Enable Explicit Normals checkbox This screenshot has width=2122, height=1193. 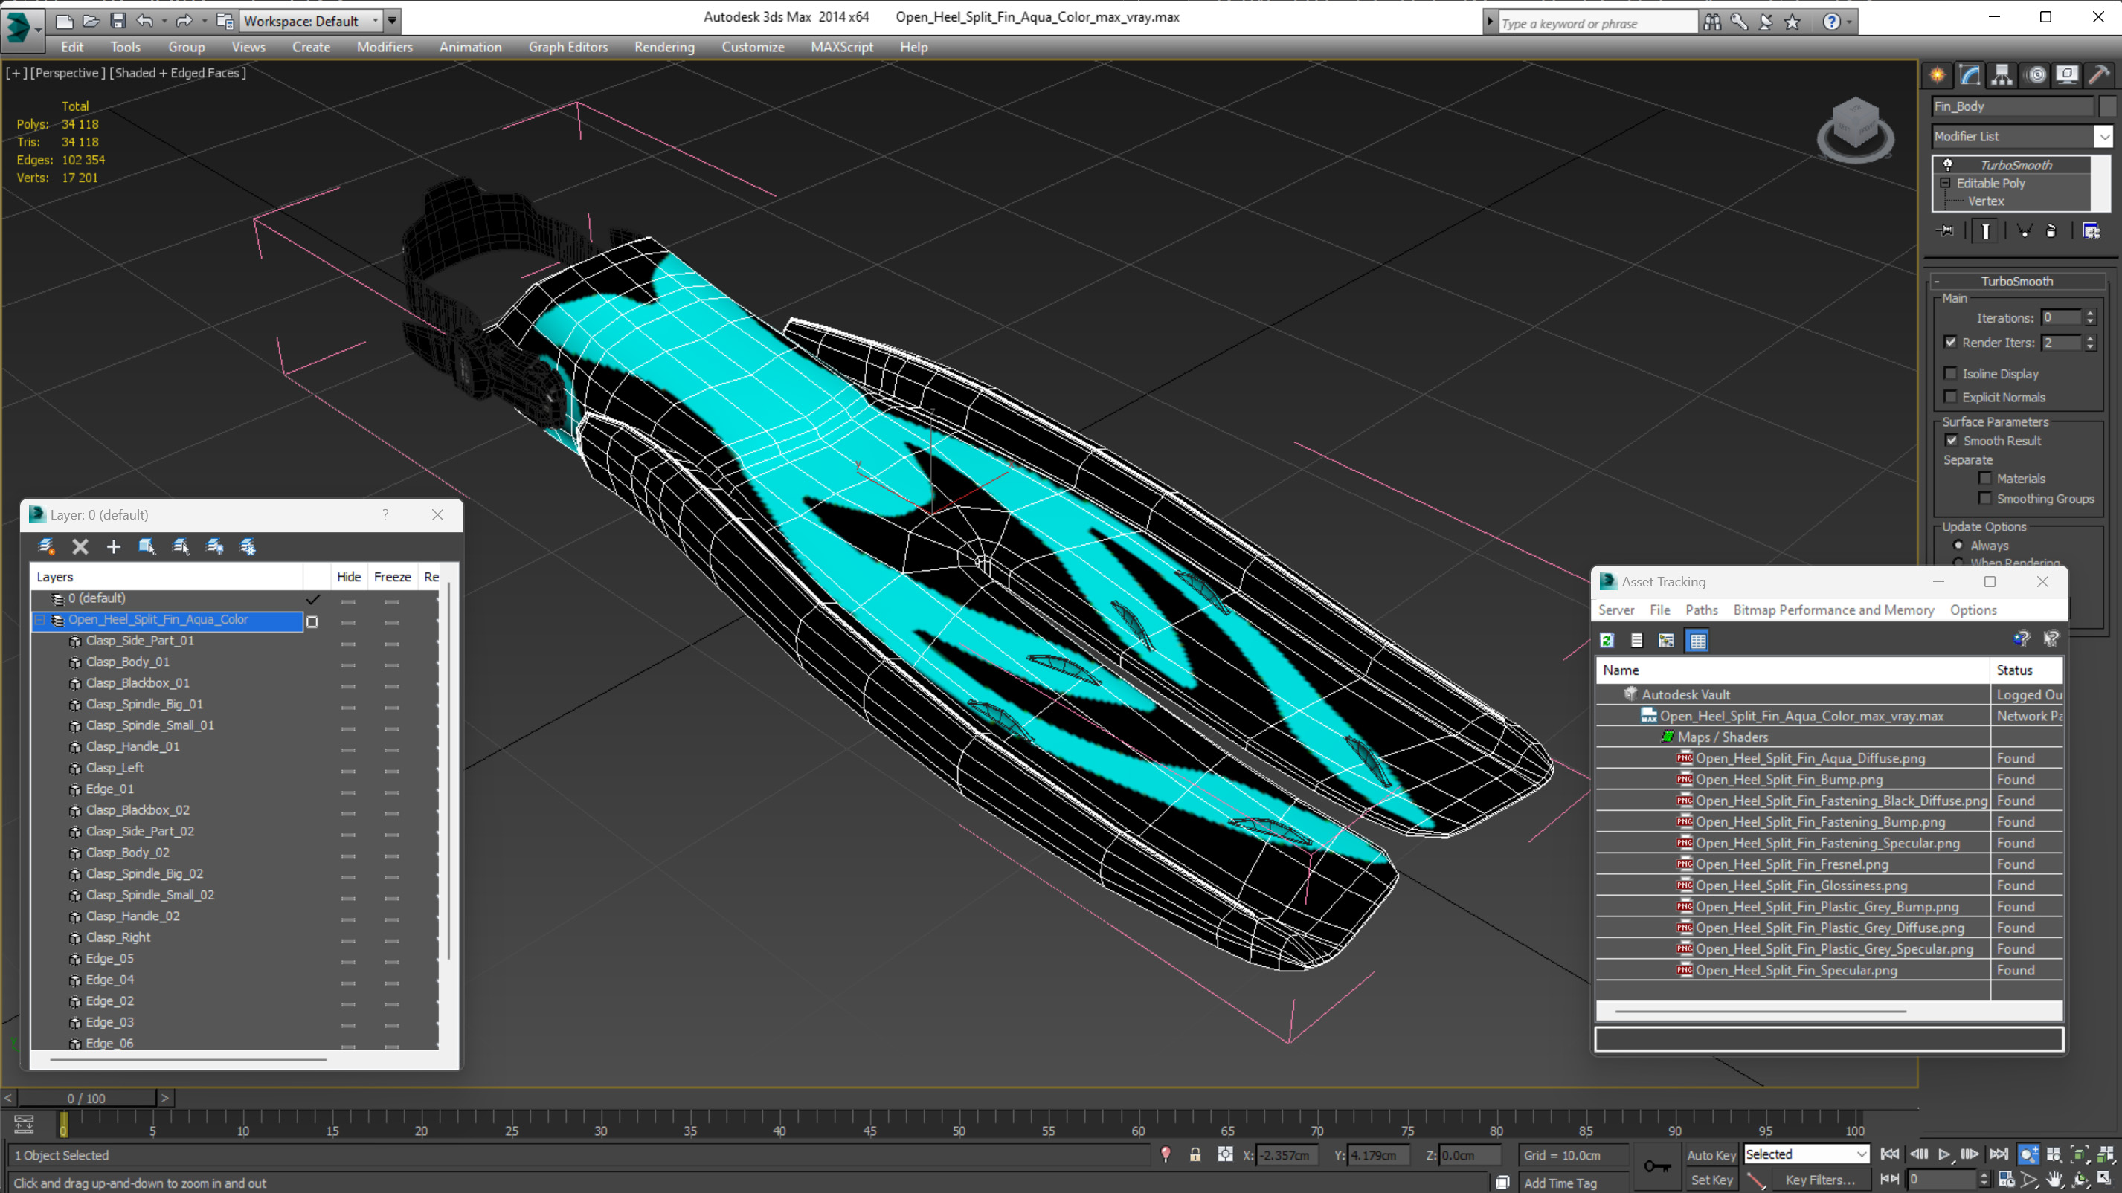pos(1950,397)
